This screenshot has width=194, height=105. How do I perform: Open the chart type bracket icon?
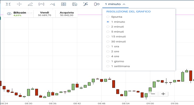(x=41, y=4)
